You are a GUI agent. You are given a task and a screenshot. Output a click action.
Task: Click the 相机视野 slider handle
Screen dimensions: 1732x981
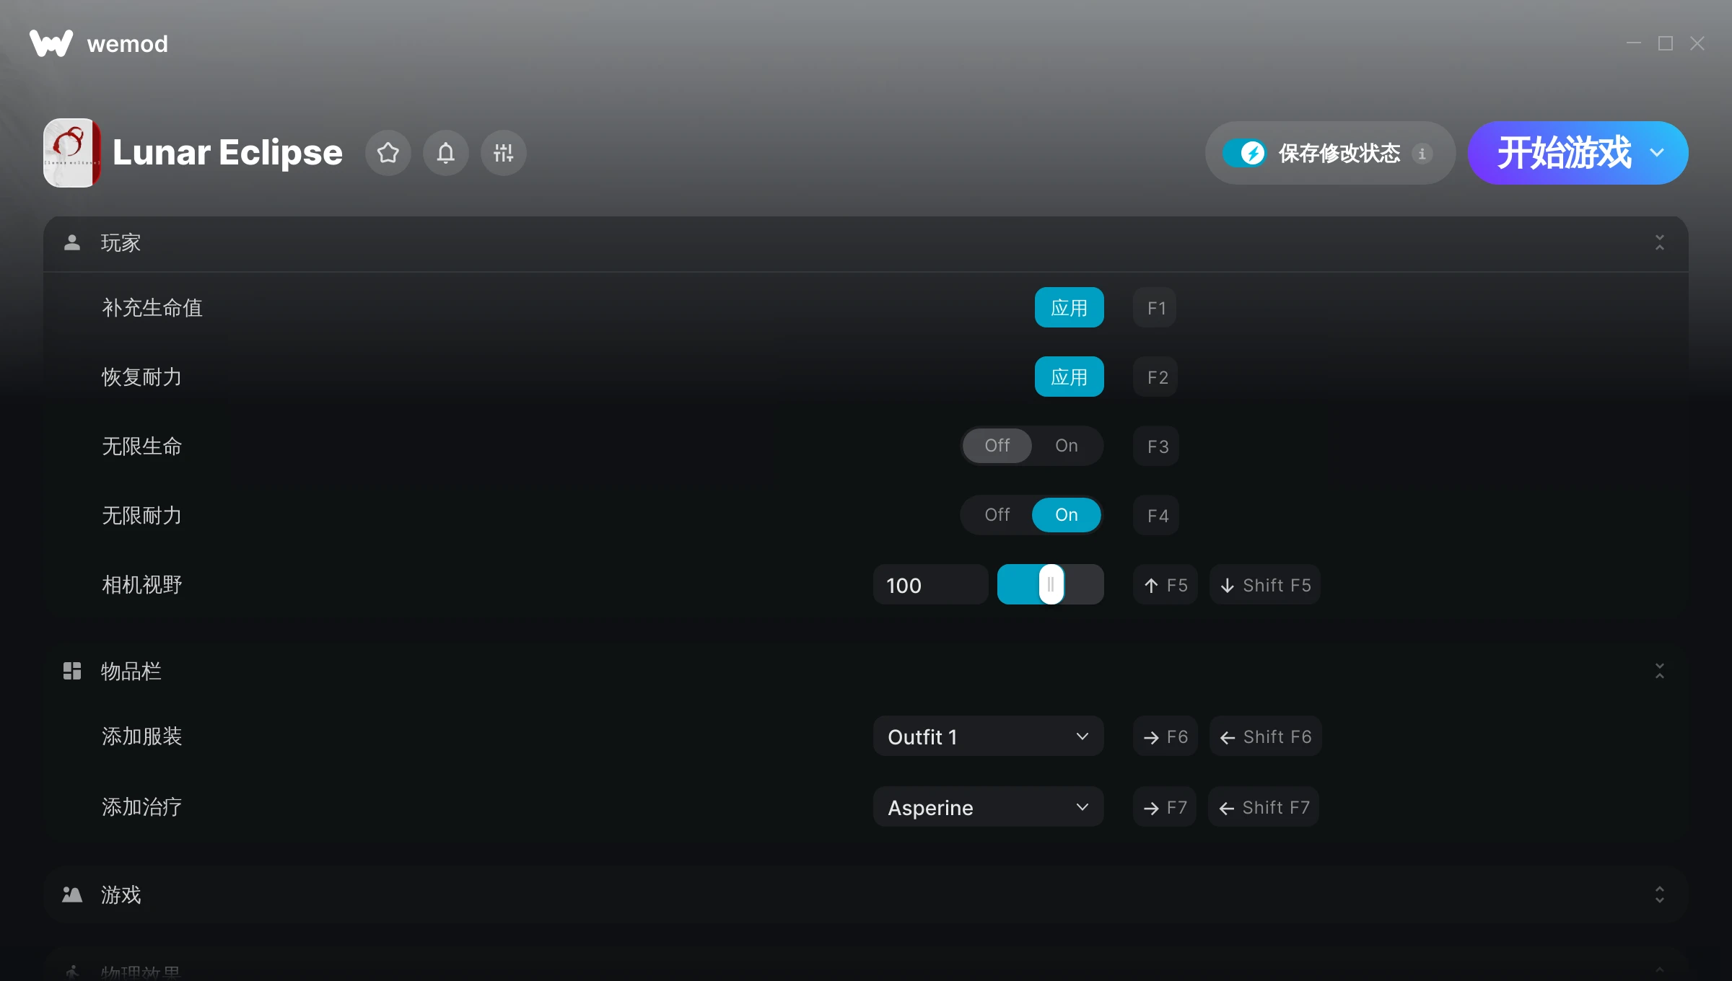[1051, 585]
